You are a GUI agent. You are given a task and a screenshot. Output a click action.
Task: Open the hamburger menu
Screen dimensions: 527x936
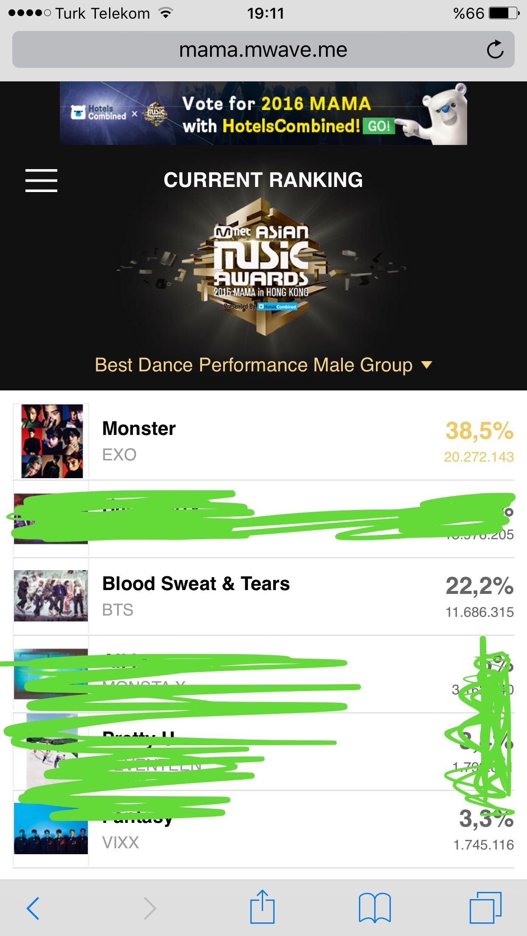(41, 180)
